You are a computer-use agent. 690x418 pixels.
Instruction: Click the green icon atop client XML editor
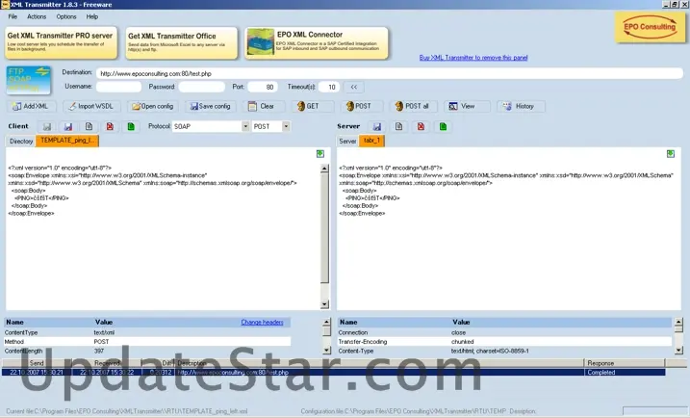tap(320, 154)
